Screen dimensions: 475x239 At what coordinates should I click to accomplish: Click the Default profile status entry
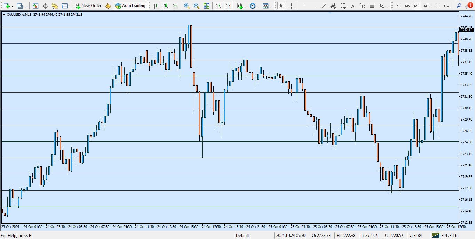243,236
